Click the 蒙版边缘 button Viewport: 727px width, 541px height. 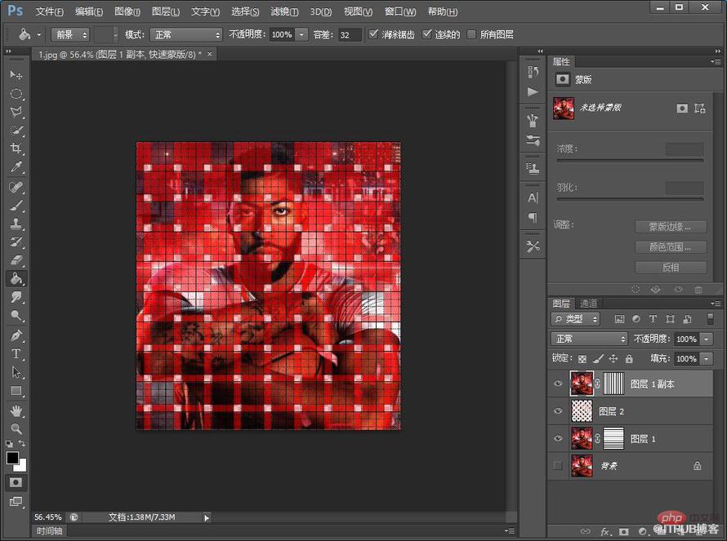(671, 227)
